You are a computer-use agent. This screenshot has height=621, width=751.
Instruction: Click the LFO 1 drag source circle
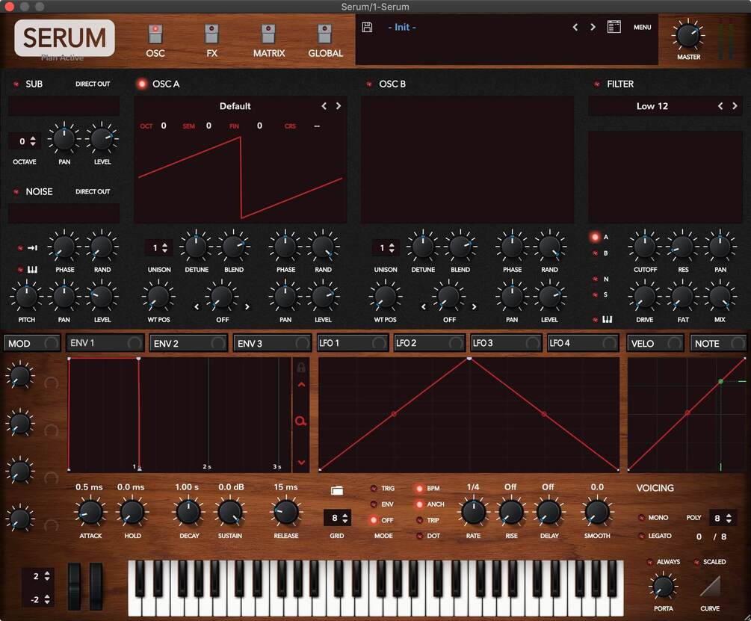click(x=379, y=343)
